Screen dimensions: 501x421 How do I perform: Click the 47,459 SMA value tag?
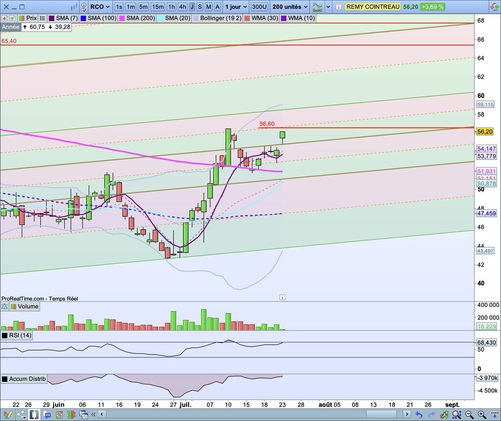[x=486, y=214]
